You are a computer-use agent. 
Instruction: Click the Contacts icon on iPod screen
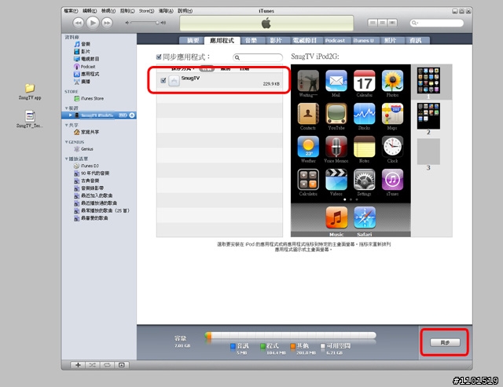(308, 114)
